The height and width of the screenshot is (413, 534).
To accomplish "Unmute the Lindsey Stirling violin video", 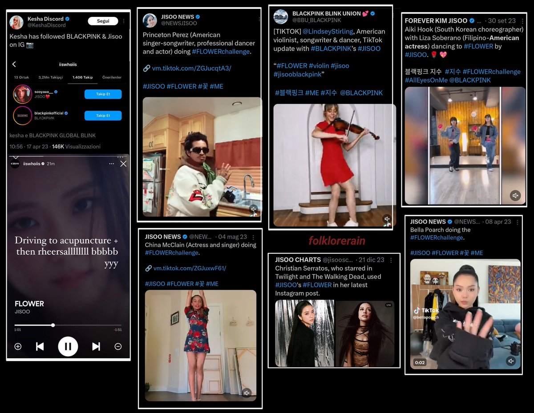I will 387,218.
